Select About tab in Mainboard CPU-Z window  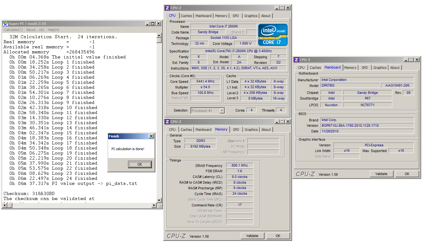click(x=395, y=68)
